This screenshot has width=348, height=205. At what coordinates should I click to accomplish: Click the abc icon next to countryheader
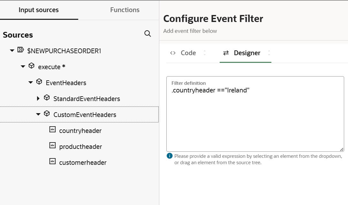click(53, 129)
